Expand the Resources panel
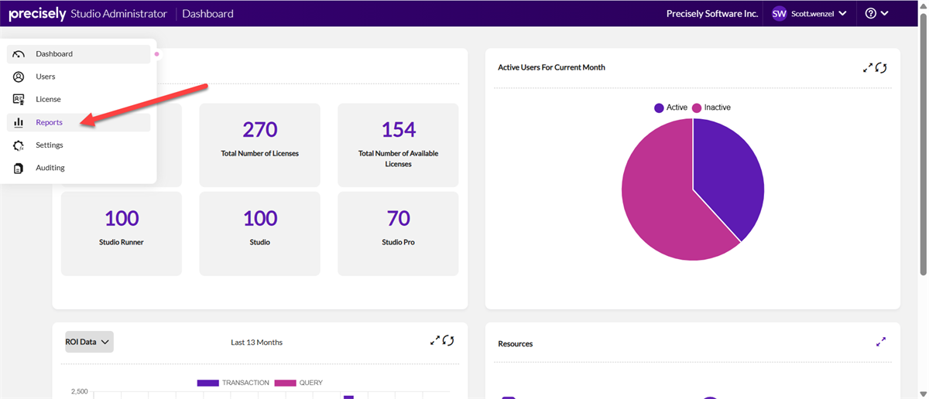 coord(881,342)
